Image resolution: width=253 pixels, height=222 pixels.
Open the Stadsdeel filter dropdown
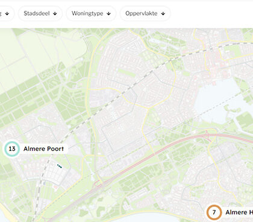(x=40, y=13)
